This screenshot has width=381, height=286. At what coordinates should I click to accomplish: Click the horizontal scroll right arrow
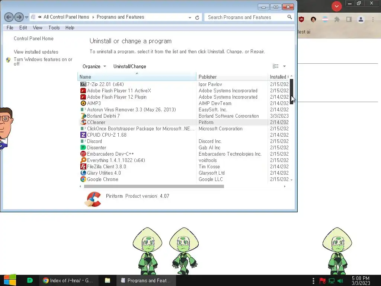(285, 187)
